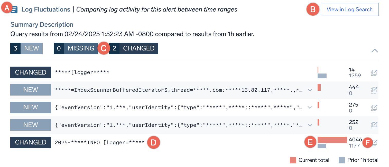389x167 pixels.
Task: Select the CHANGED badge on the top result row
Action: pos(31,72)
